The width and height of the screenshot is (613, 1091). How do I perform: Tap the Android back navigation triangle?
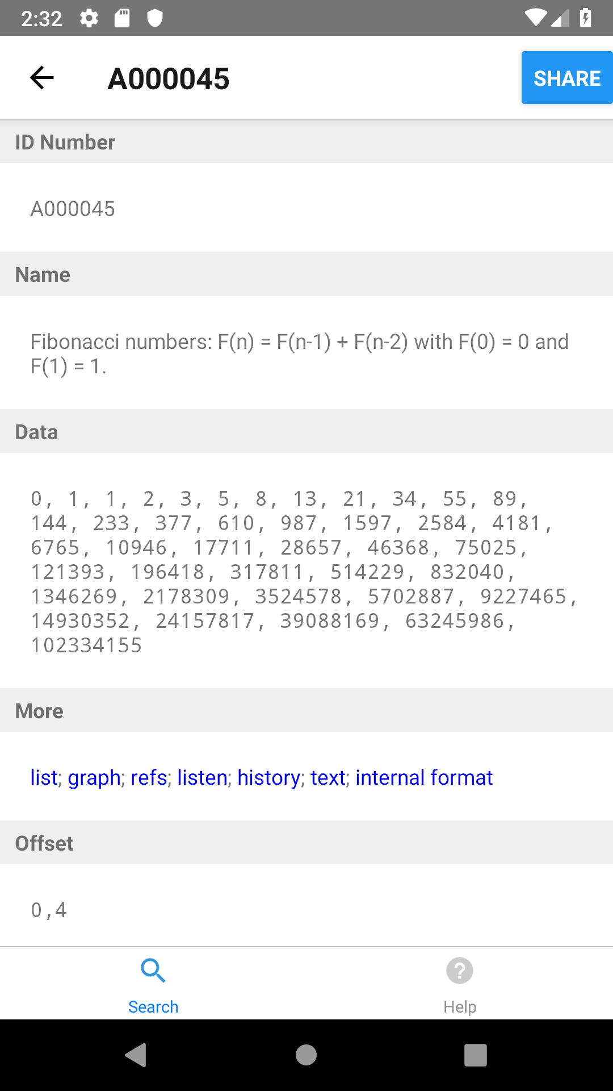point(136,1055)
